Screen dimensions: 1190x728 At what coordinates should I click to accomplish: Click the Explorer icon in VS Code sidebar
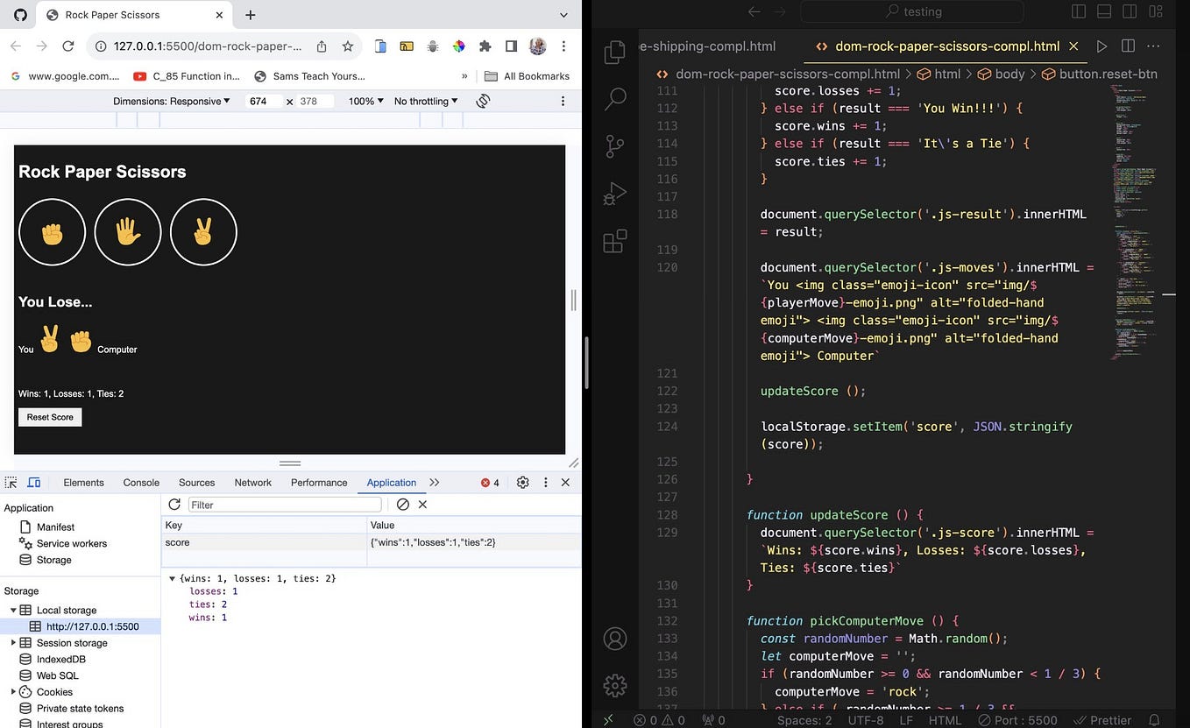(615, 53)
